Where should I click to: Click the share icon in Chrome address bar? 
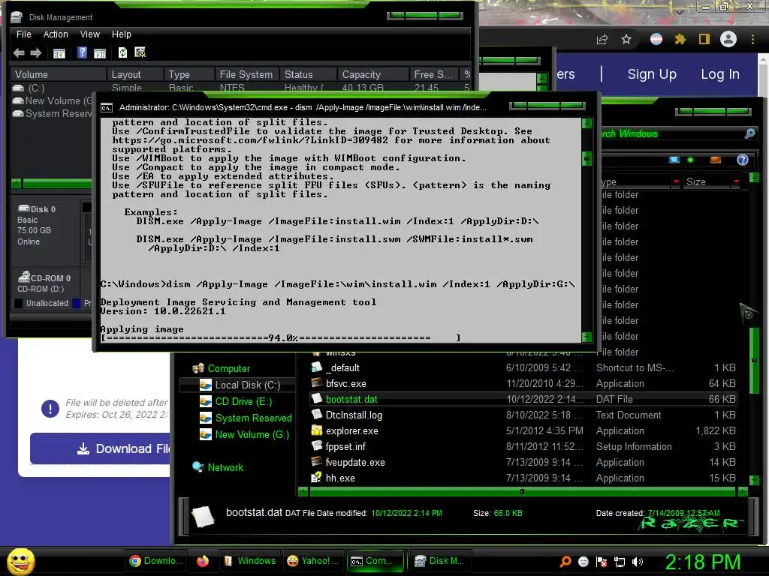[602, 39]
